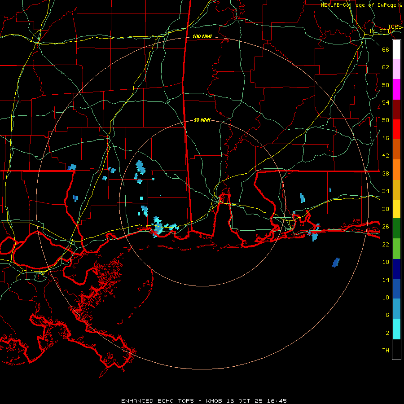
Task: Select the light green legend swatch
Action: 396,249
